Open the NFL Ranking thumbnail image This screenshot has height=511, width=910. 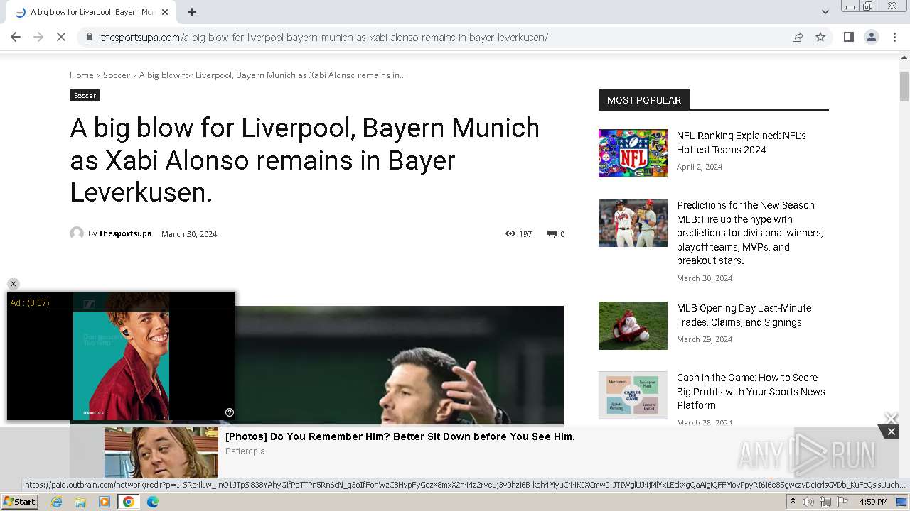pos(633,153)
